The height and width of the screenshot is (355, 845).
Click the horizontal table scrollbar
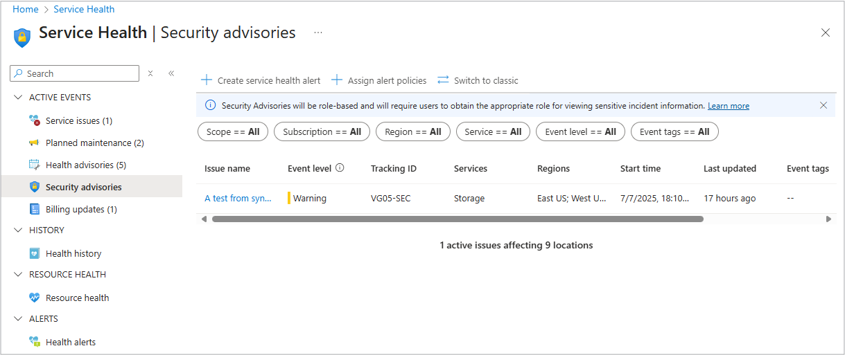tap(458, 219)
